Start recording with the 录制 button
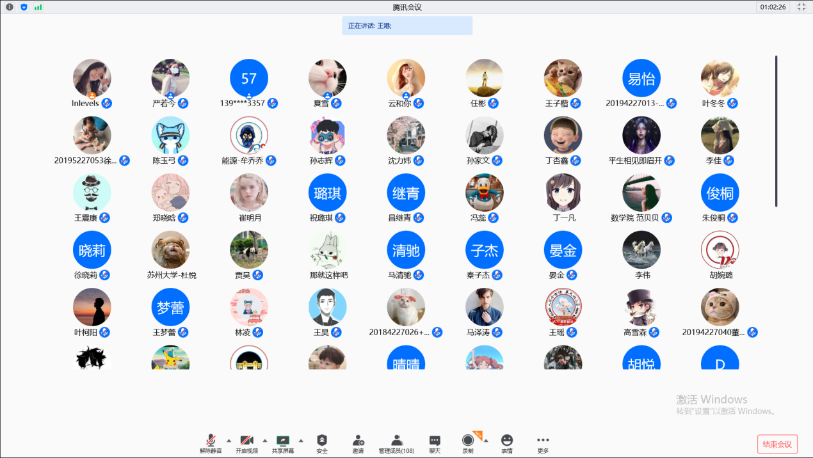Screen dimensions: 813x458 tap(469, 441)
